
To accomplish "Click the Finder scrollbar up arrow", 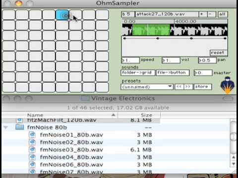I will coord(234,157).
